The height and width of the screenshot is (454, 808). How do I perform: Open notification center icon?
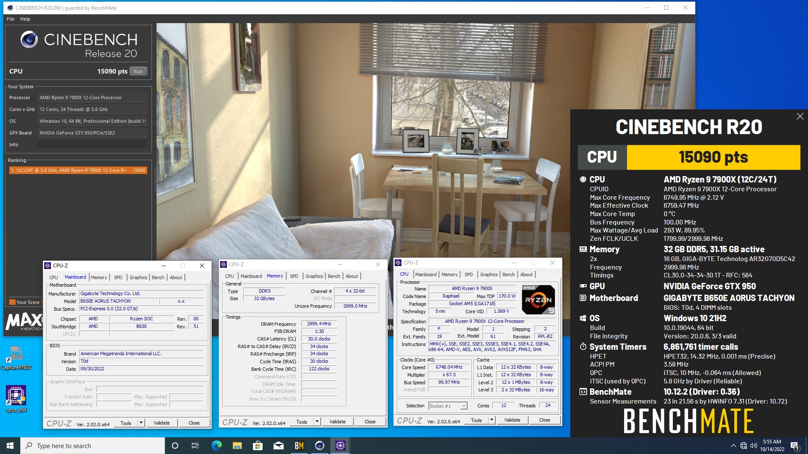point(795,446)
